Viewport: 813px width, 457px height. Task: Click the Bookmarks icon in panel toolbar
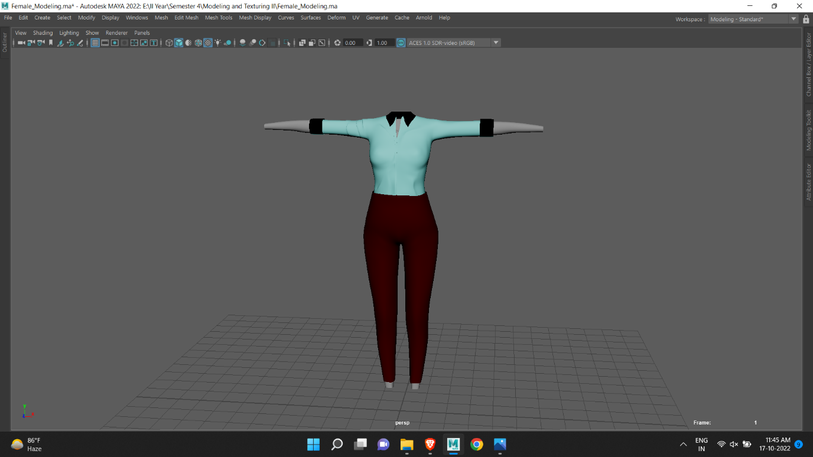click(51, 43)
